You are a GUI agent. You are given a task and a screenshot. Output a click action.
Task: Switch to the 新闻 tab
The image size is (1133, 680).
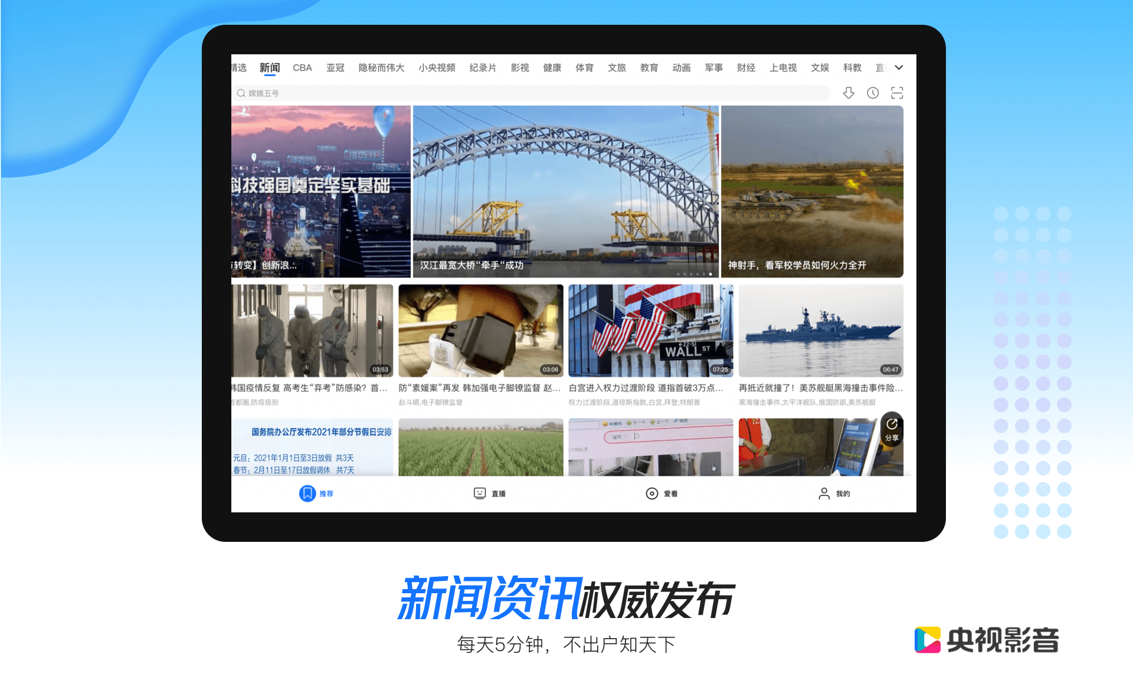pyautogui.click(x=270, y=67)
